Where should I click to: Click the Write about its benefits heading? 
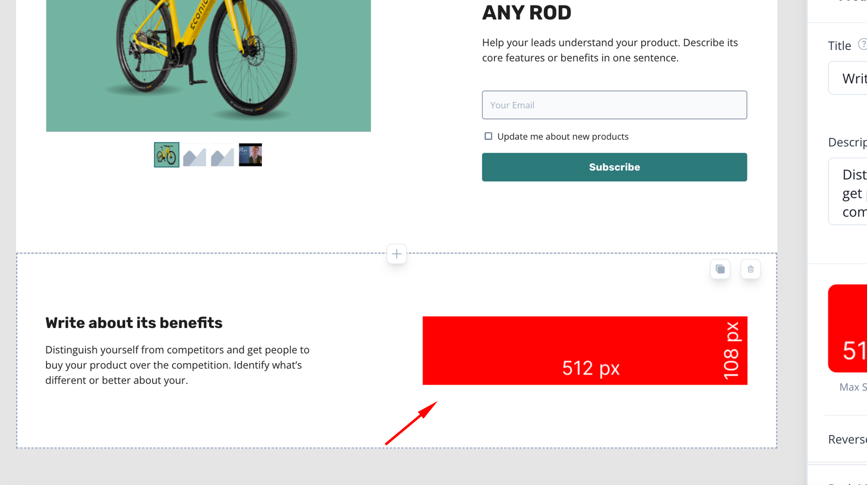click(x=134, y=323)
